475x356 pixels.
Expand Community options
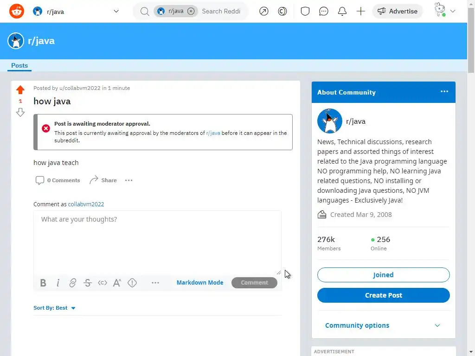(x=383, y=325)
